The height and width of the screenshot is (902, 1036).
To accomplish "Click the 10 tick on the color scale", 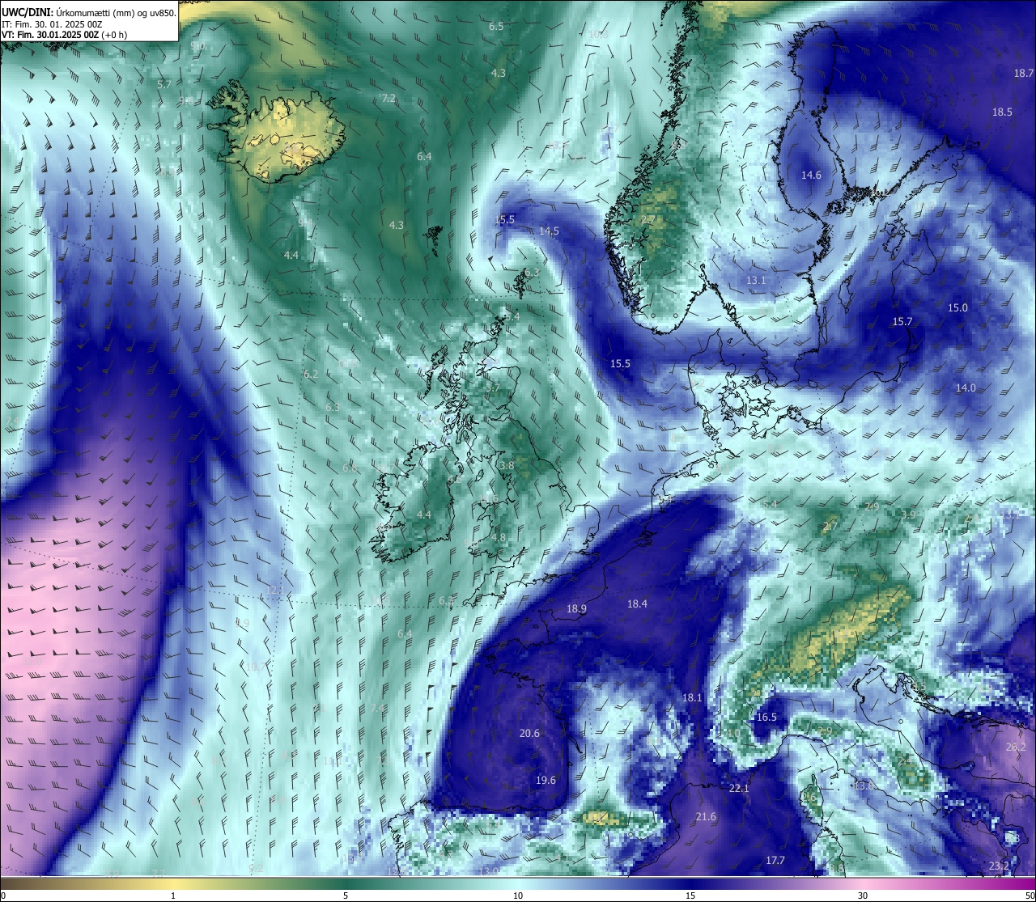I will pos(518,895).
